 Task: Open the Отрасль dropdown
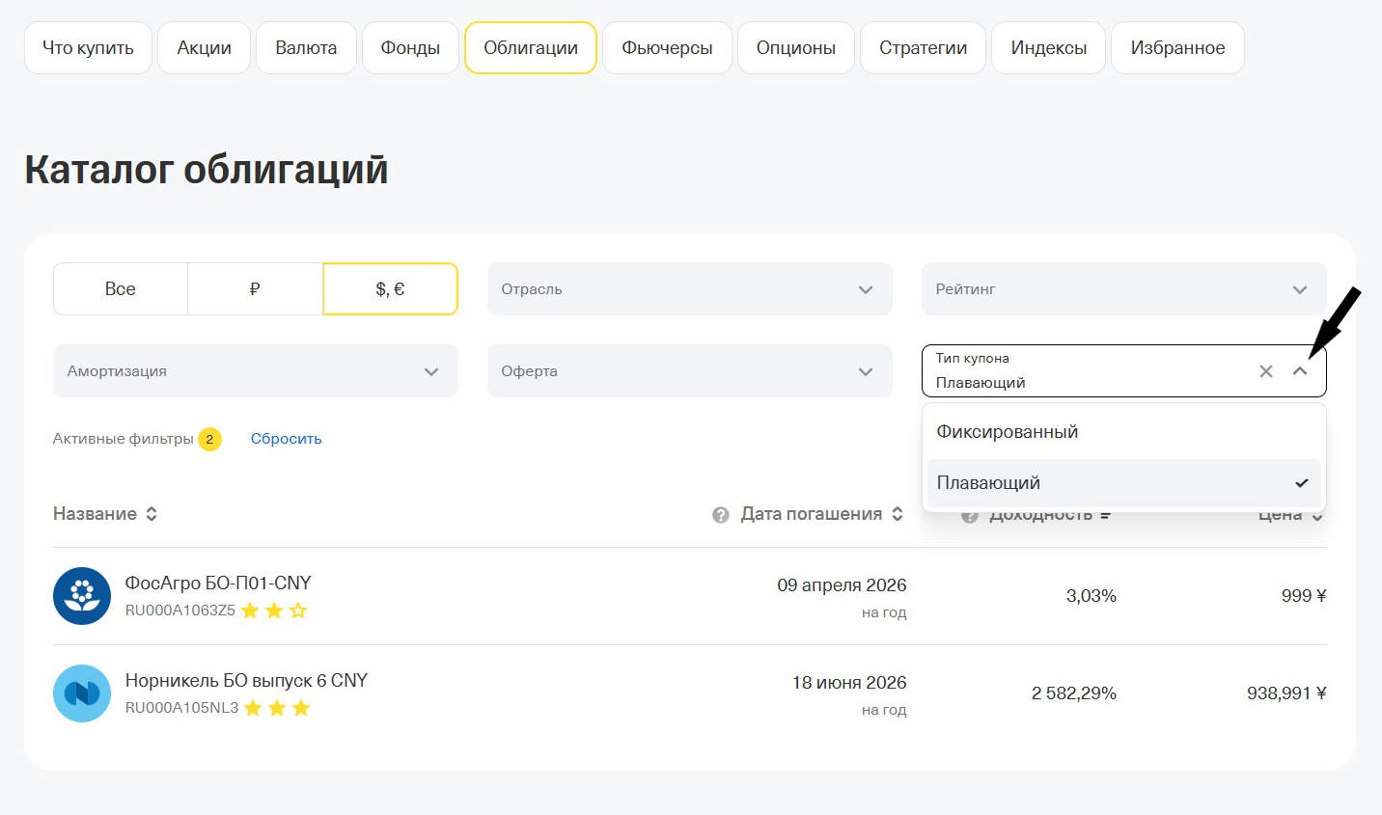click(689, 289)
